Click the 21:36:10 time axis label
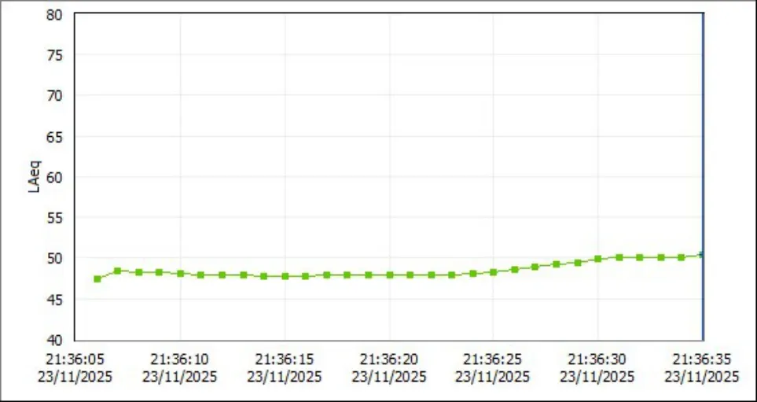This screenshot has width=757, height=402. [179, 359]
